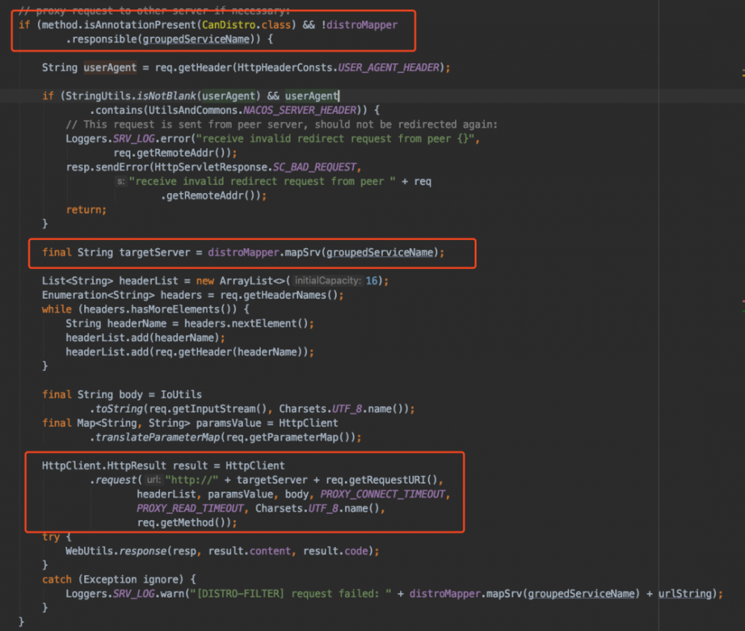Click the SC_BAD_REQUEST constant
This screenshot has height=631, width=745.
pyautogui.click(x=314, y=168)
